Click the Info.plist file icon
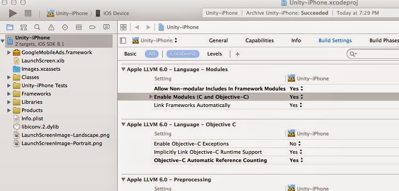The height and width of the screenshot is (191, 399). (x=17, y=118)
